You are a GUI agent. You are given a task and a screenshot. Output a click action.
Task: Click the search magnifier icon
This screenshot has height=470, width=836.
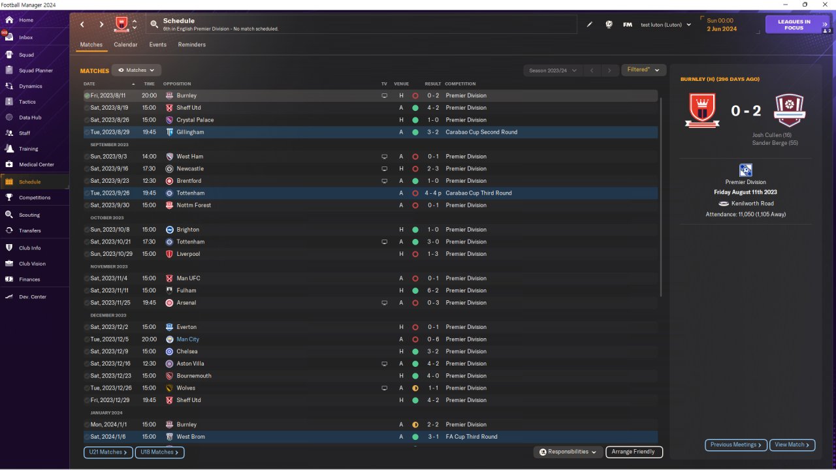pos(154,25)
